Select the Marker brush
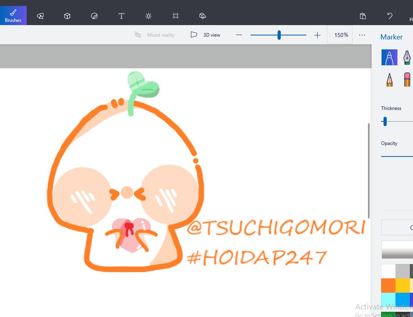 [x=389, y=57]
